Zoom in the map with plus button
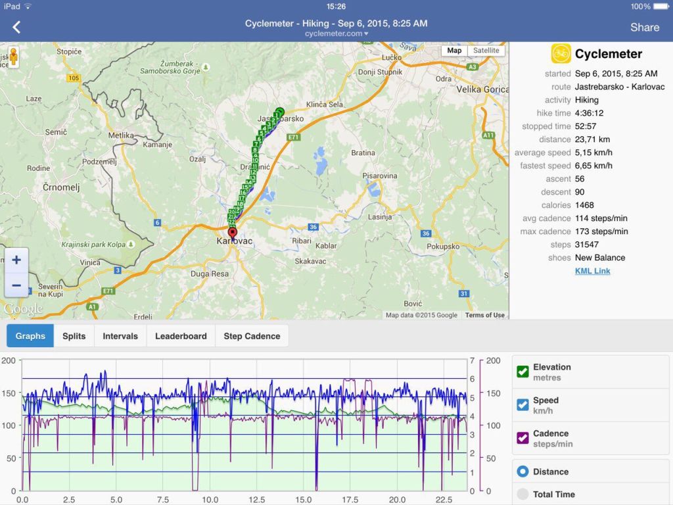 click(16, 260)
